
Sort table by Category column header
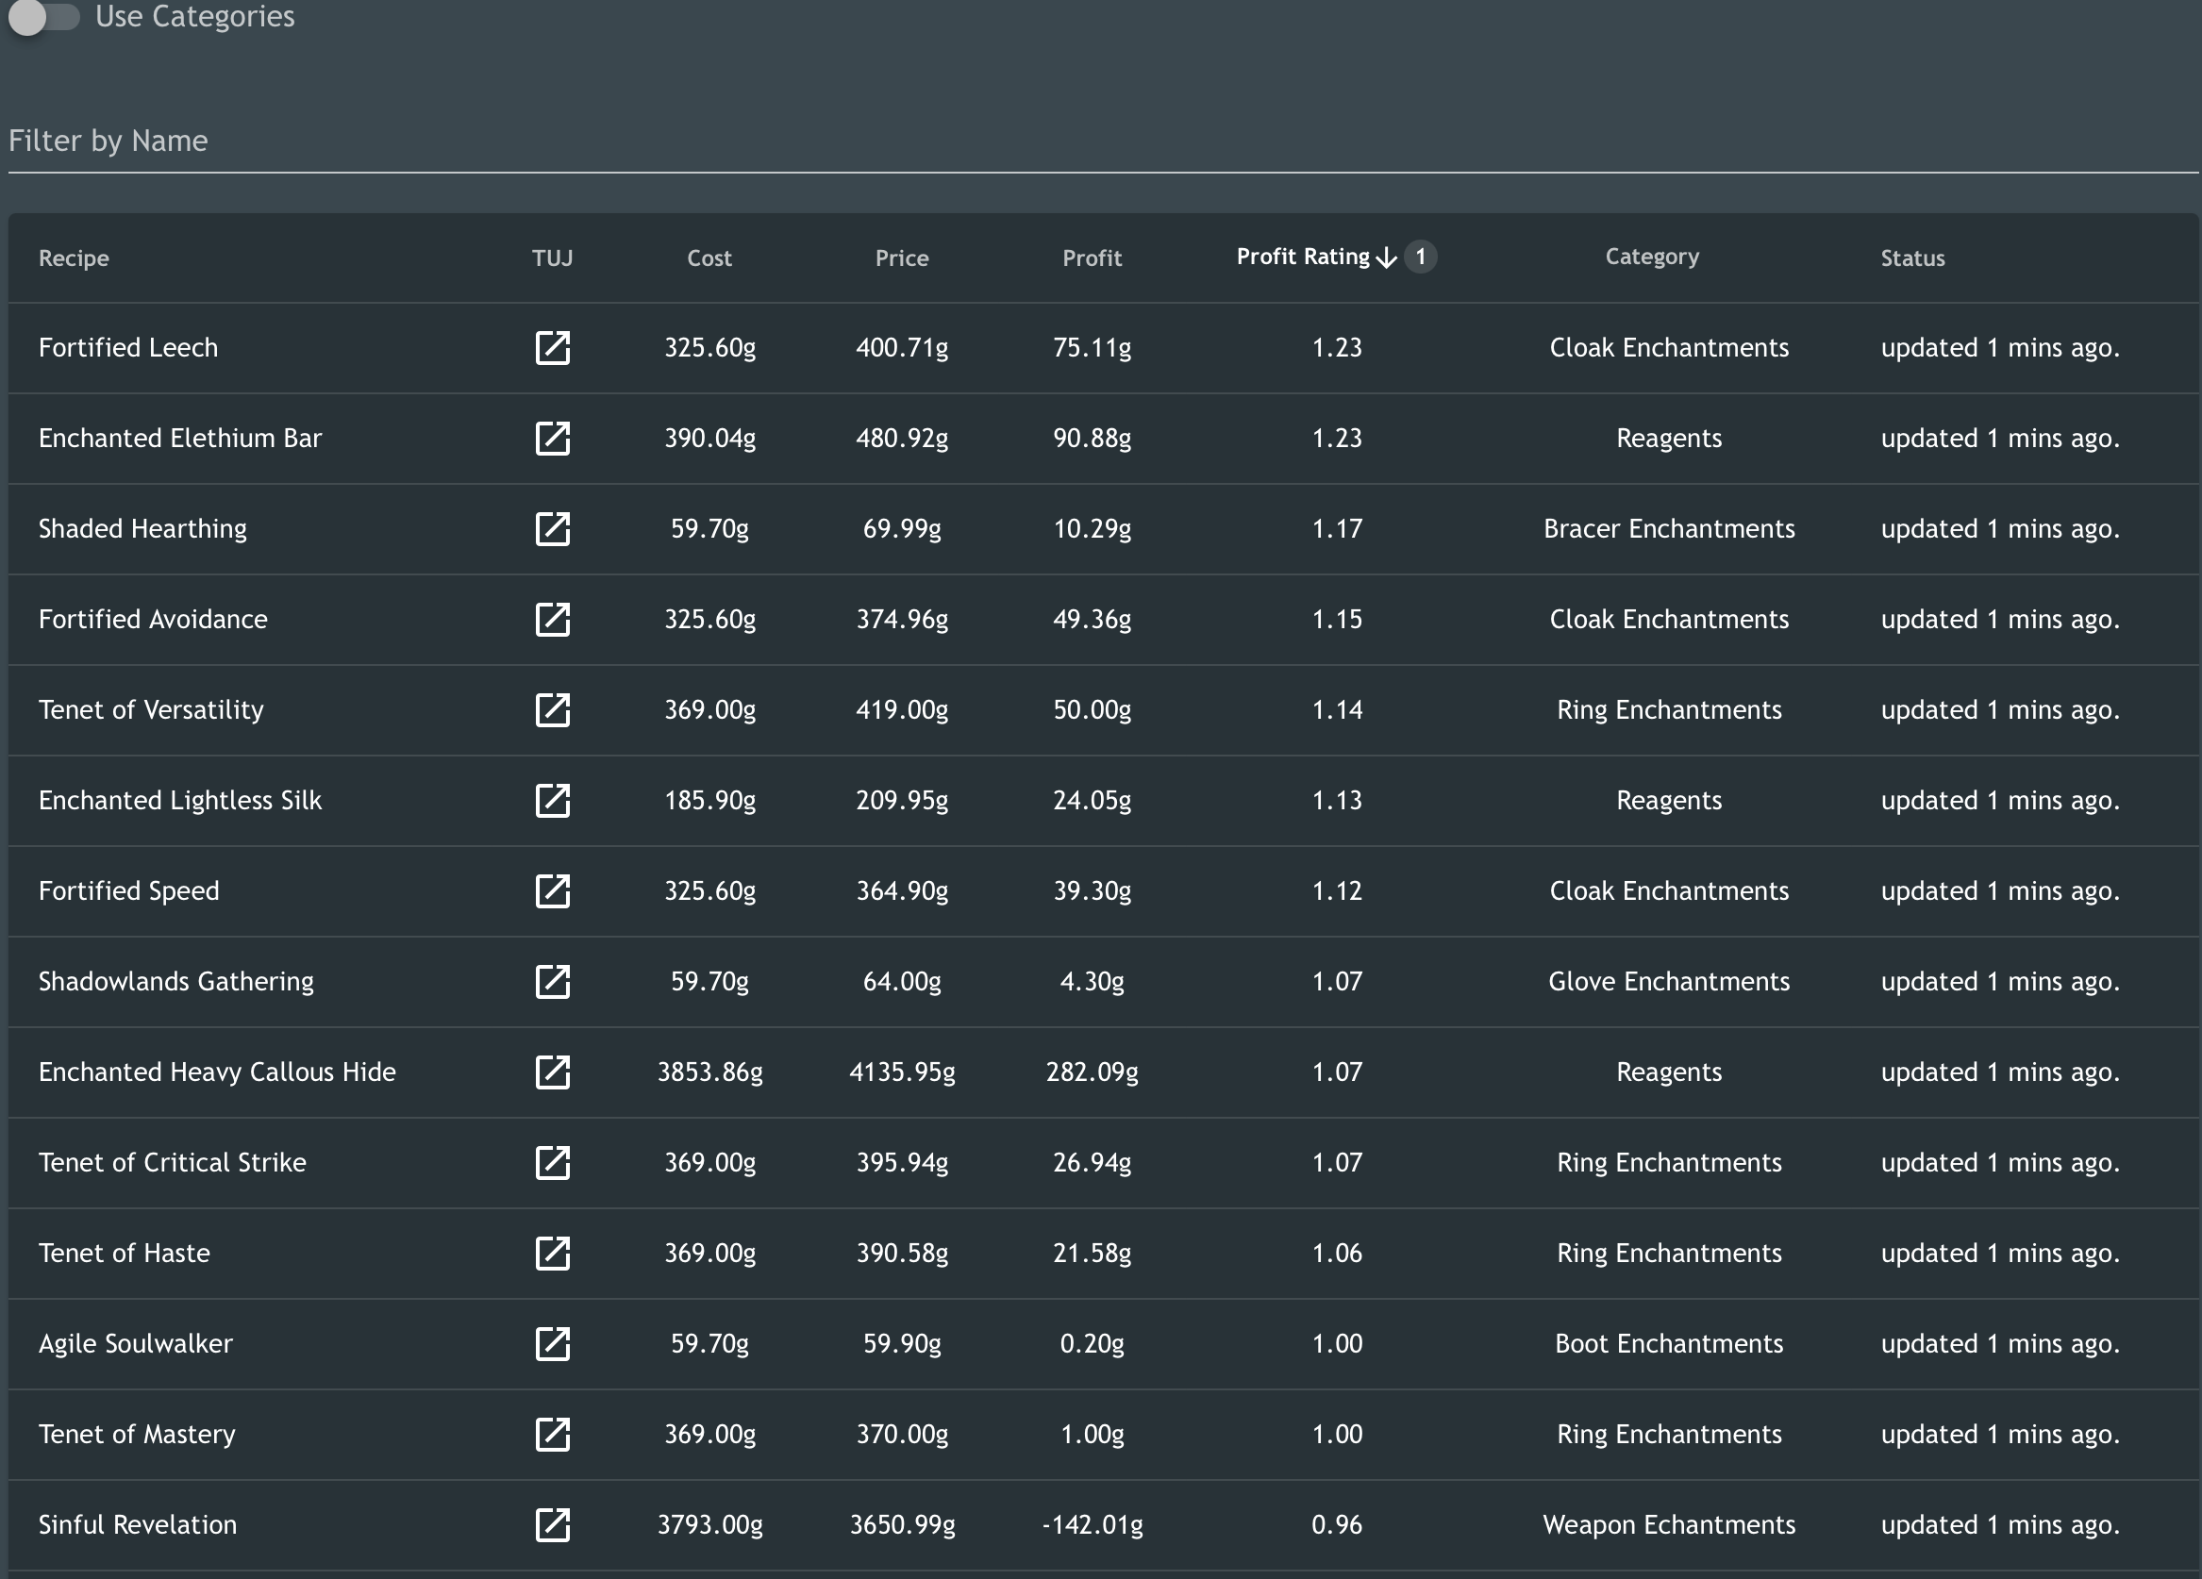pyautogui.click(x=1653, y=257)
